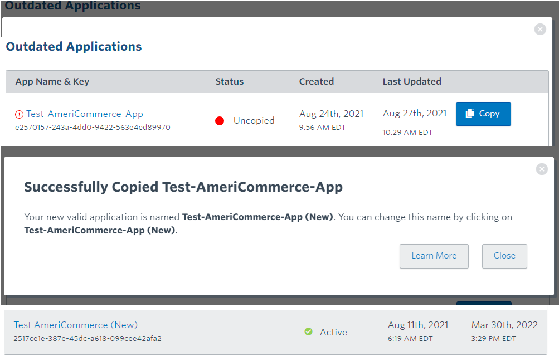This screenshot has height=356, width=559.
Task: Click the 9:56 AM EDT time text
Action: click(322, 127)
